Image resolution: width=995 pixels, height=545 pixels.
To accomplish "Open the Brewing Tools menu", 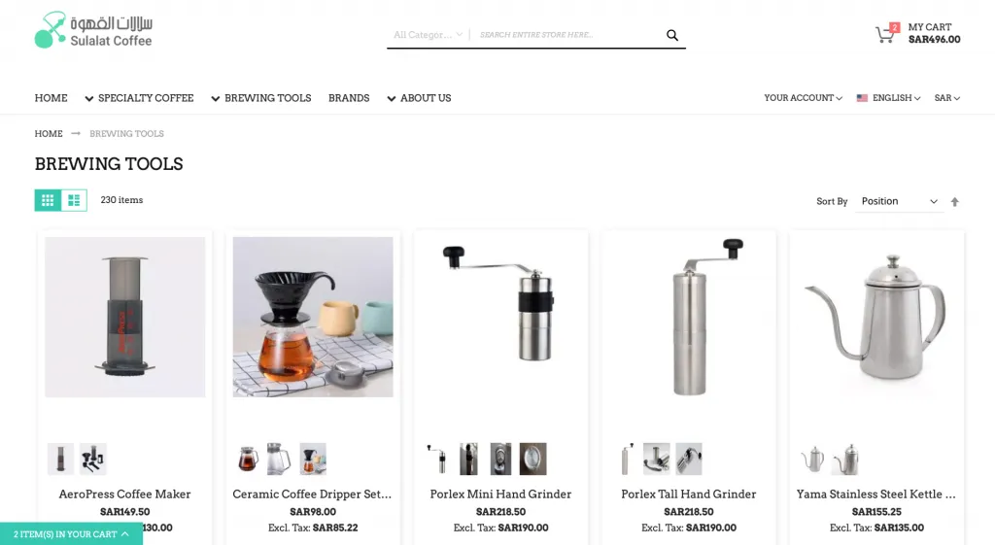I will 260,98.
